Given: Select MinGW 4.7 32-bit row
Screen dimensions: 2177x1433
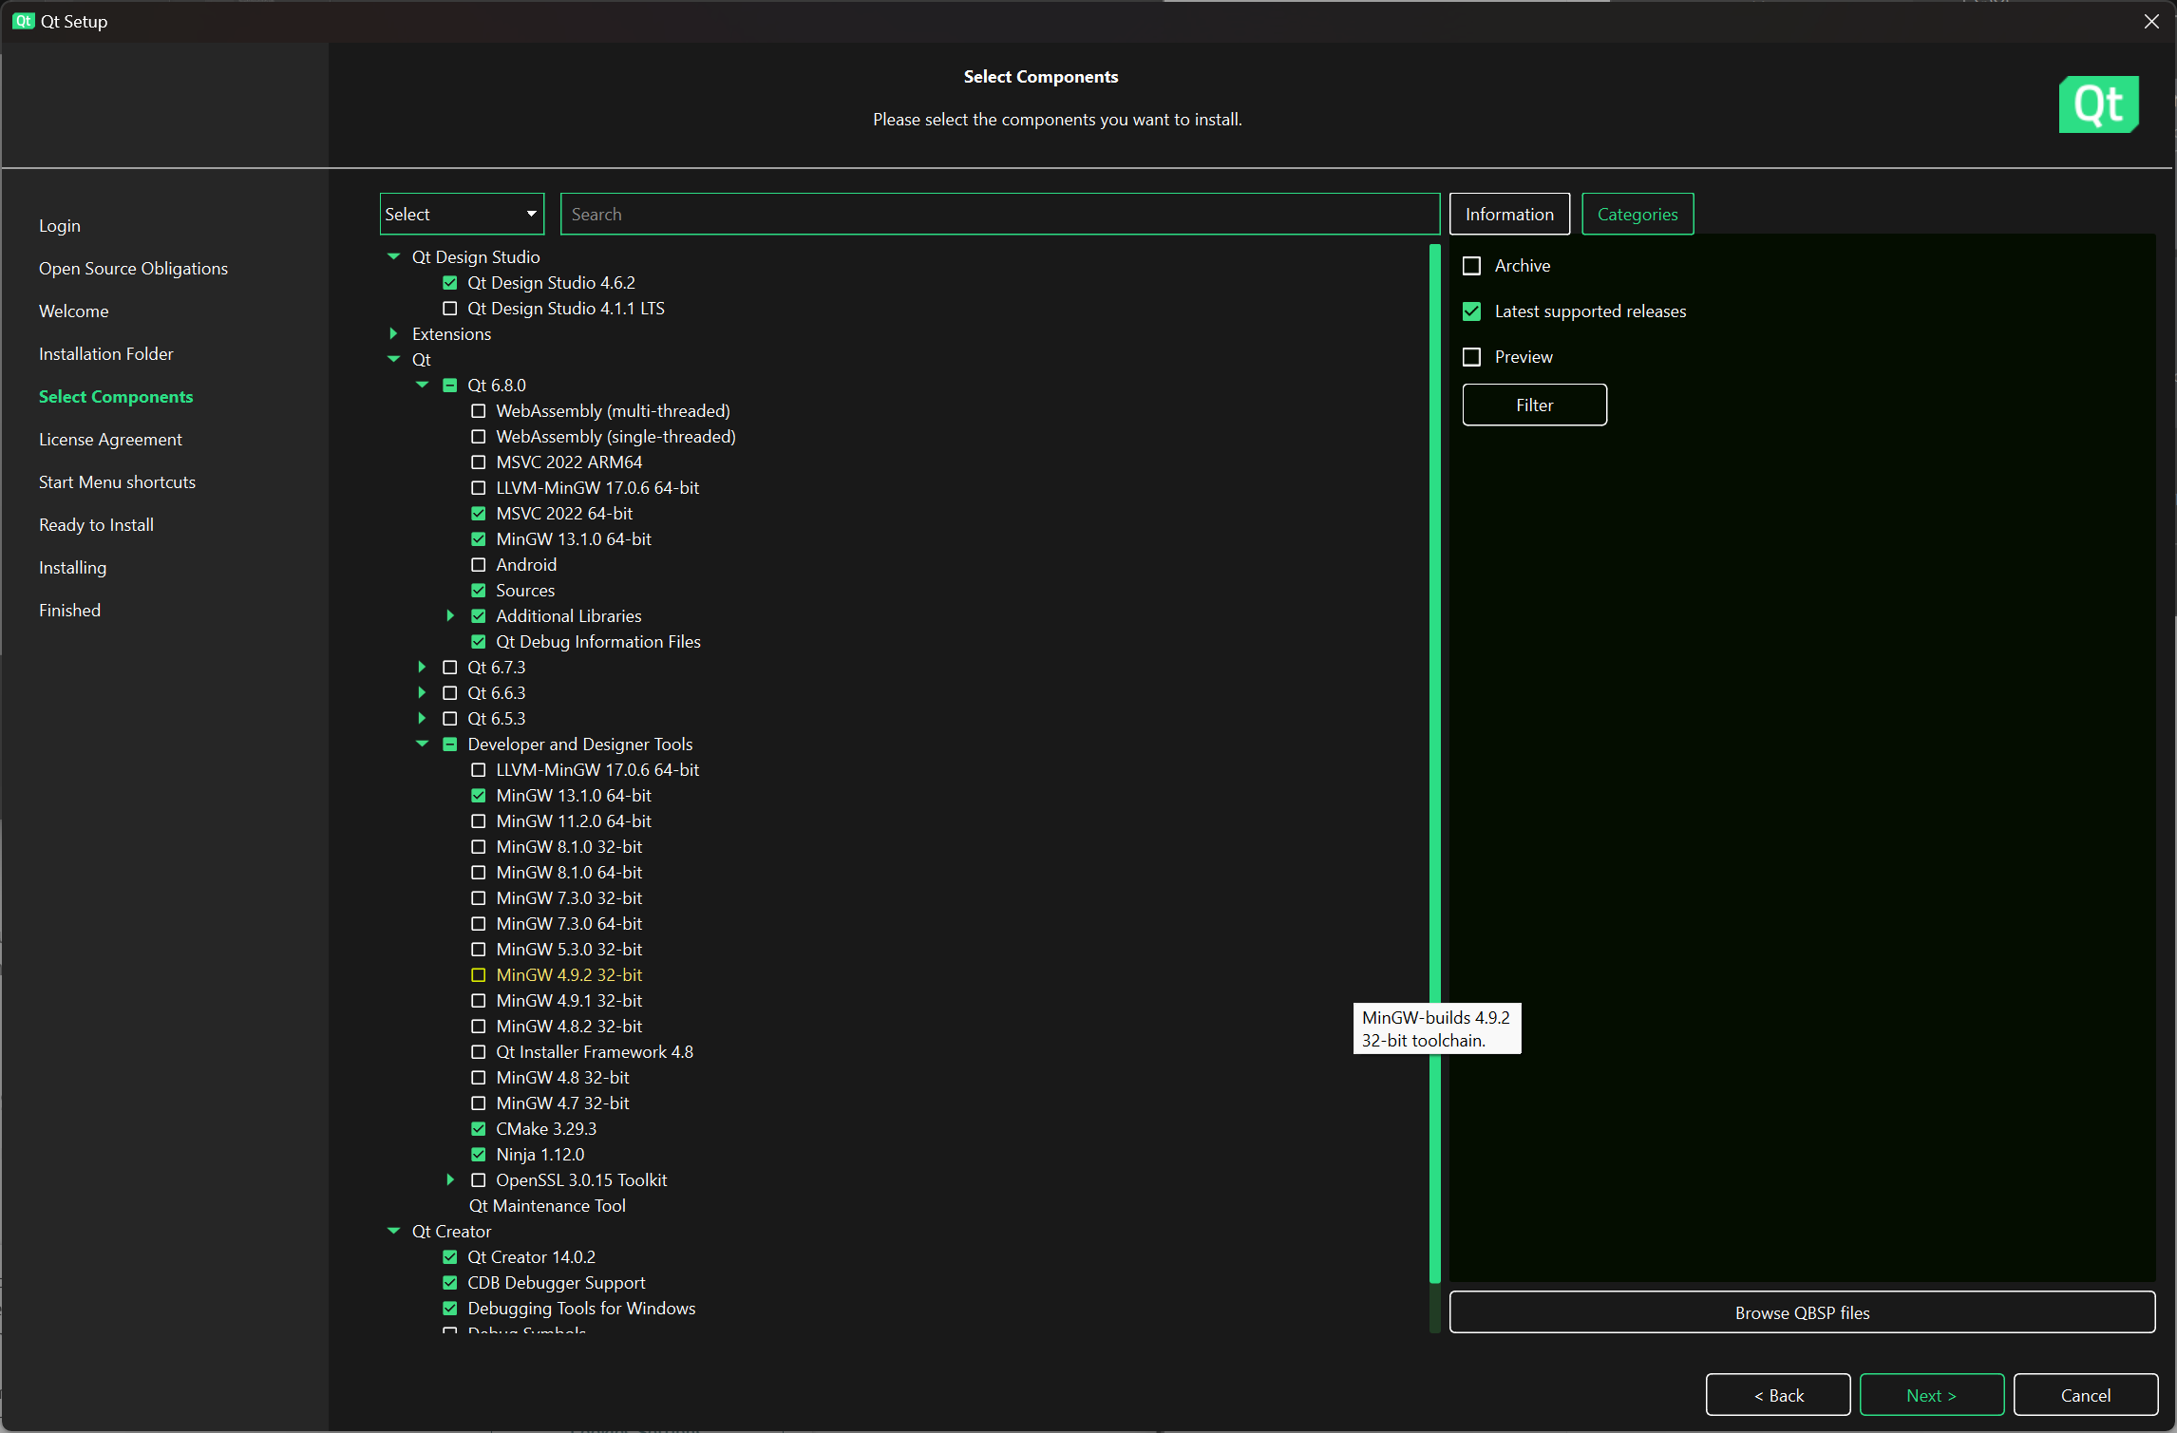Looking at the screenshot, I should pyautogui.click(x=562, y=1103).
